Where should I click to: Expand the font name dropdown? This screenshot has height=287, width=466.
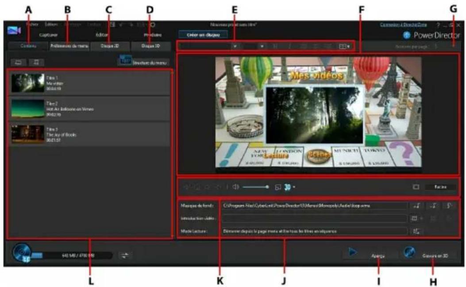pyautogui.click(x=235, y=47)
